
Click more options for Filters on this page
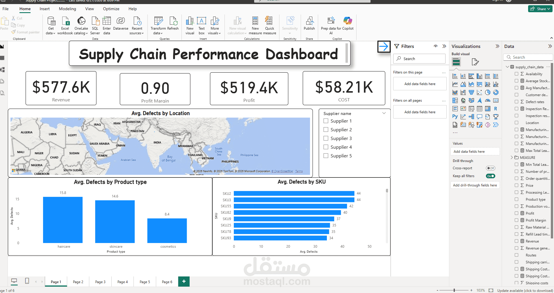[x=443, y=73]
